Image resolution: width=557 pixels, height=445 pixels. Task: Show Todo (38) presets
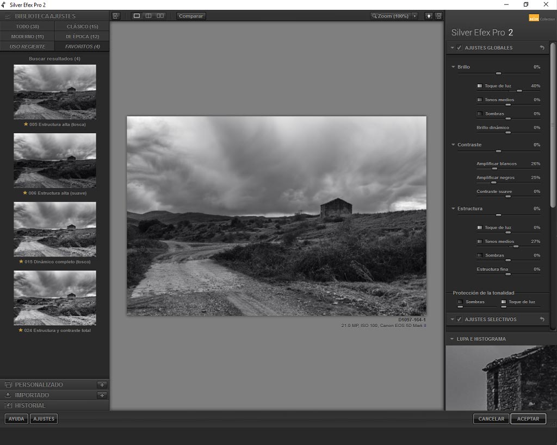pyautogui.click(x=27, y=26)
